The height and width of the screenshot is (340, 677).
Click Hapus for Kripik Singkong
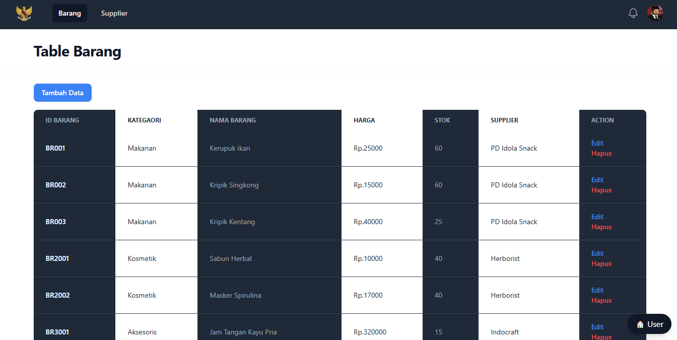point(601,190)
